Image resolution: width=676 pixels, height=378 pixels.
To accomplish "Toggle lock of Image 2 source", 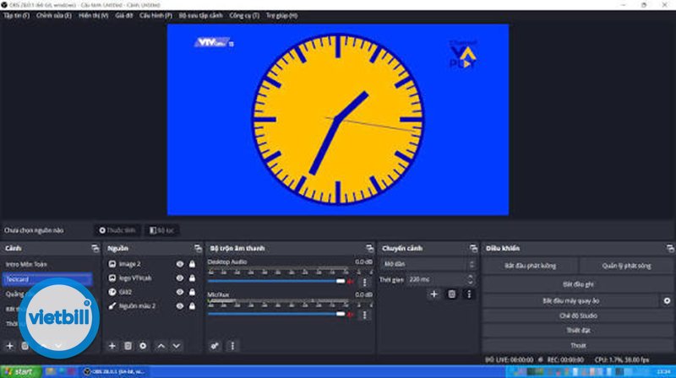I will pos(192,264).
